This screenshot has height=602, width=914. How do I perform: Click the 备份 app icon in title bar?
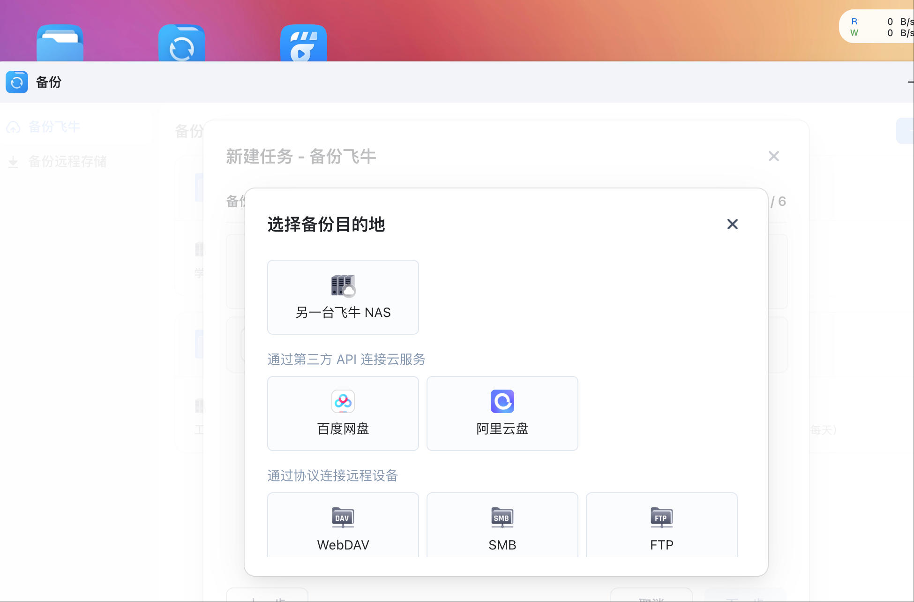(17, 82)
